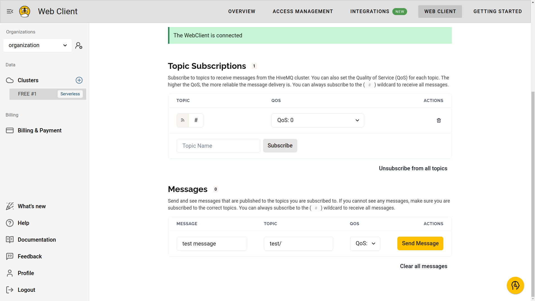
Task: Switch to the Overview tab
Action: click(242, 11)
